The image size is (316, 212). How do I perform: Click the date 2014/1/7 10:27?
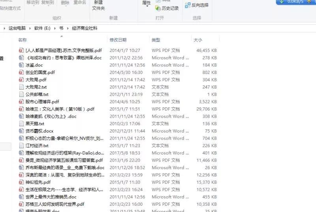coord(125,50)
